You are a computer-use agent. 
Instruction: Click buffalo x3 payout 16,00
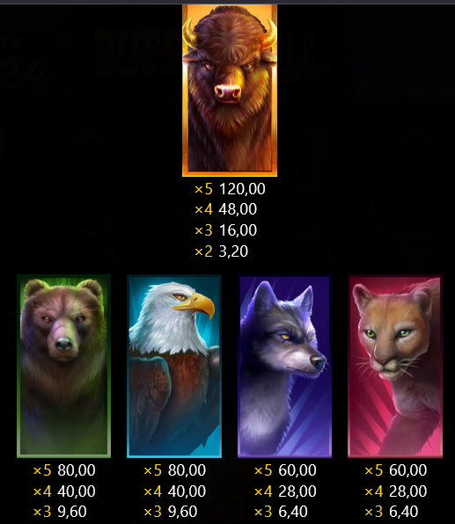(x=226, y=230)
